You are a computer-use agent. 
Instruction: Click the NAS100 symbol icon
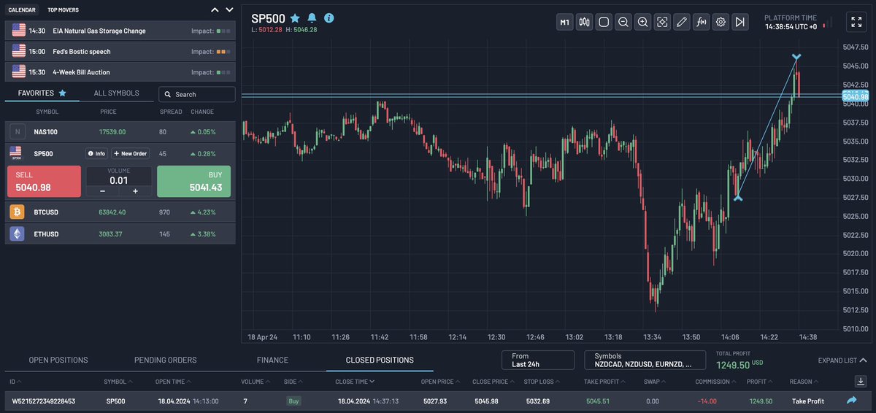pyautogui.click(x=17, y=132)
